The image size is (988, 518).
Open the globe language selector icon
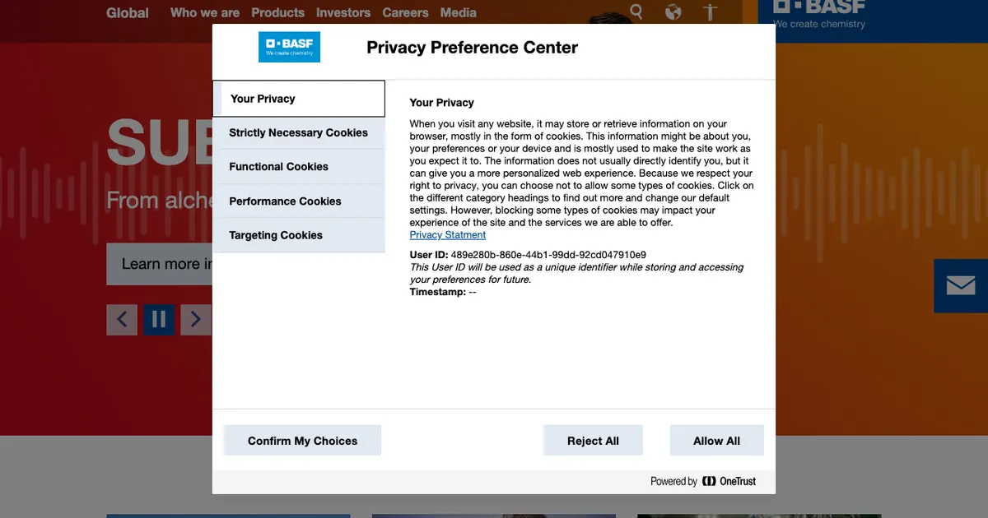pos(673,12)
